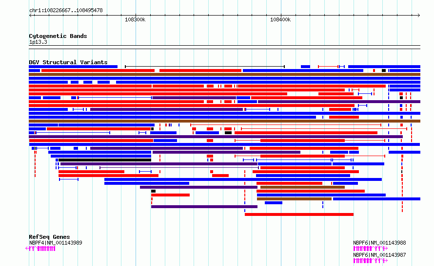Click the NBPF4|NM_001143989 gene label

click(x=56, y=243)
